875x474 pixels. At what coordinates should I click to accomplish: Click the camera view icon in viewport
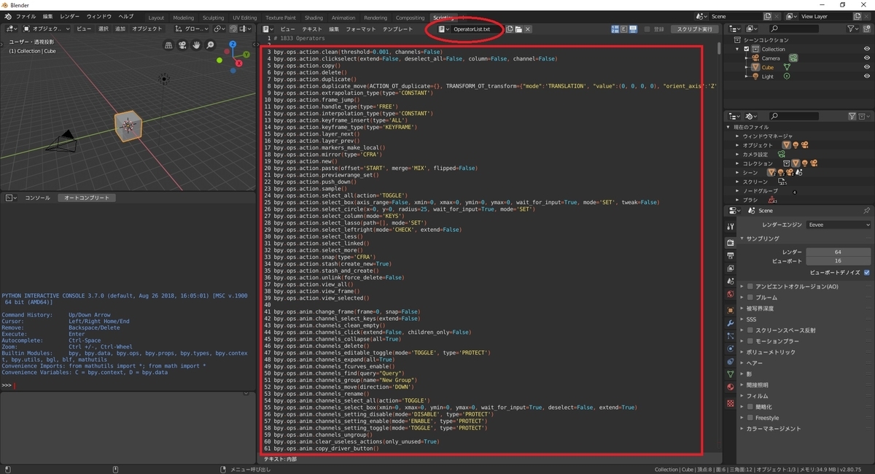coord(183,44)
